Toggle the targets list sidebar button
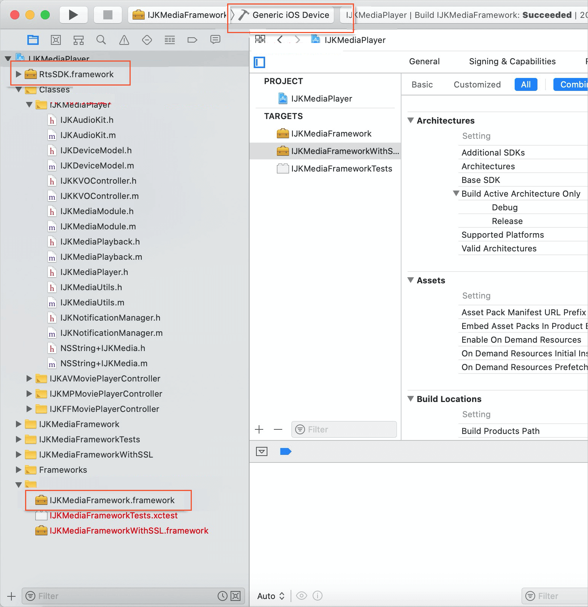Viewport: 588px width, 607px height. click(x=259, y=62)
